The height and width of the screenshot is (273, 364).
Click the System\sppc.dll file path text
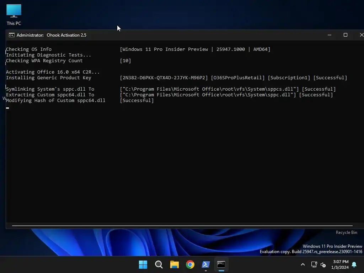pos(208,95)
